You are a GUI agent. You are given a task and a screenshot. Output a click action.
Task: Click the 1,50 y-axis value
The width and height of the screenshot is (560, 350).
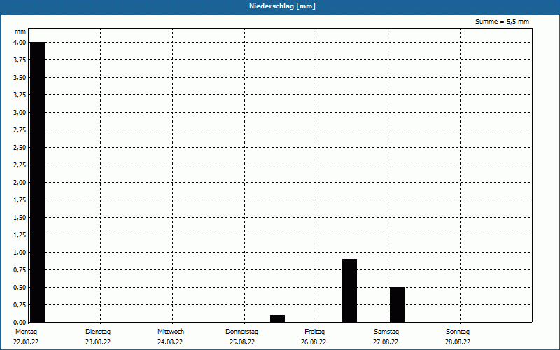(x=20, y=218)
